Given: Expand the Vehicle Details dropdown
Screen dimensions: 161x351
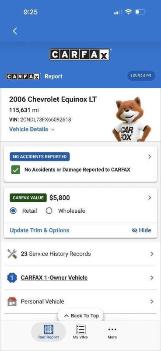Looking at the screenshot, I should pyautogui.click(x=31, y=129).
